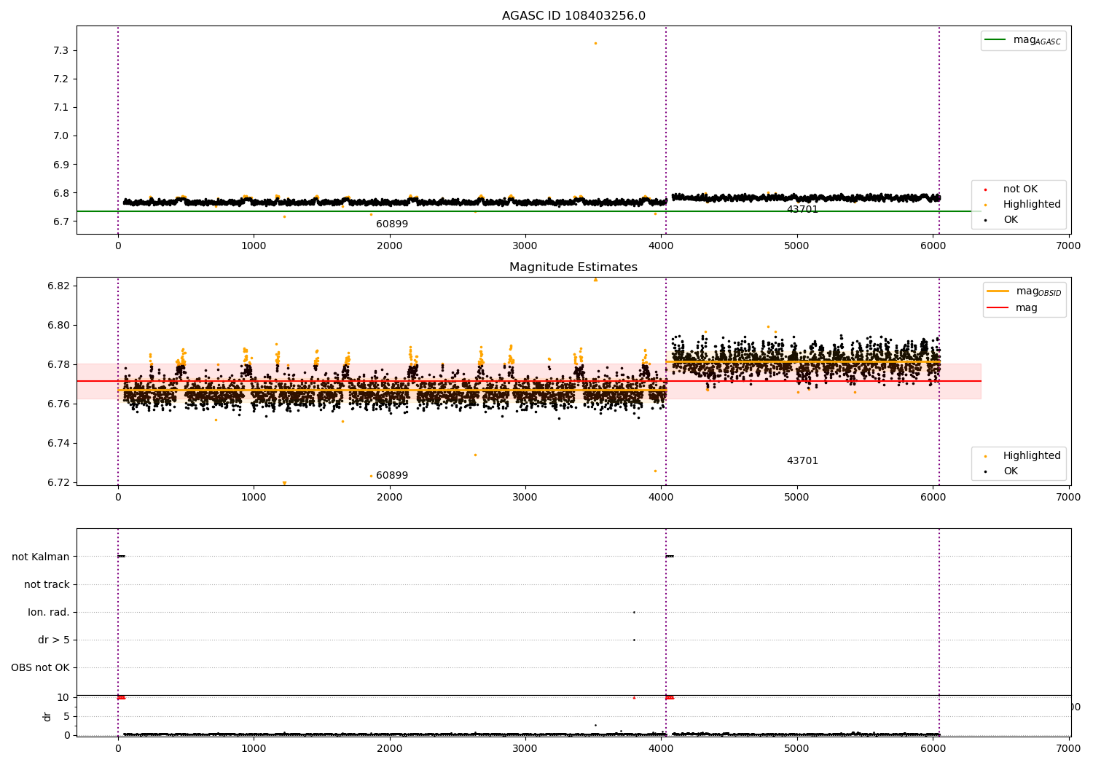Click the 7.0 y-axis tick label
Screen dimensions: 1093x765
pos(61,136)
